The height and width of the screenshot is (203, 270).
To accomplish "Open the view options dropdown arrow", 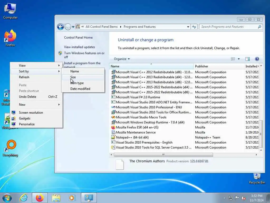I will (x=239, y=59).
